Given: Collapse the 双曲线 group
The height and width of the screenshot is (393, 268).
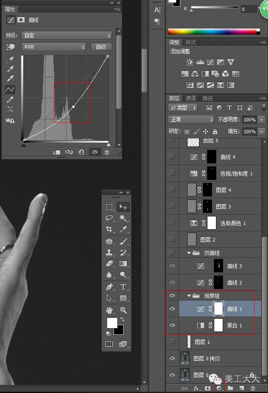Looking at the screenshot, I should coord(189,253).
